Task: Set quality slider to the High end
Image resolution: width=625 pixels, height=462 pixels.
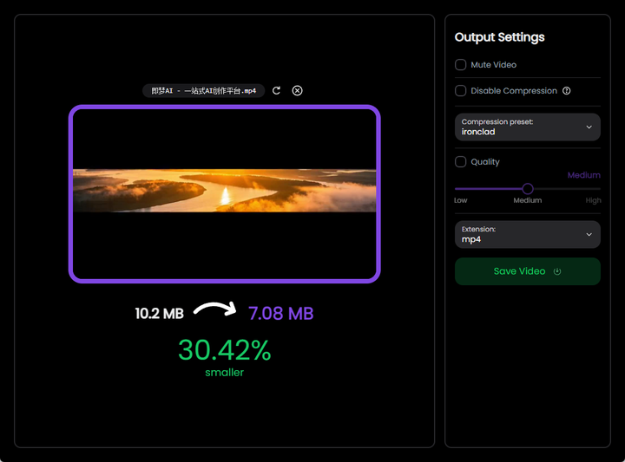Action: pos(599,189)
